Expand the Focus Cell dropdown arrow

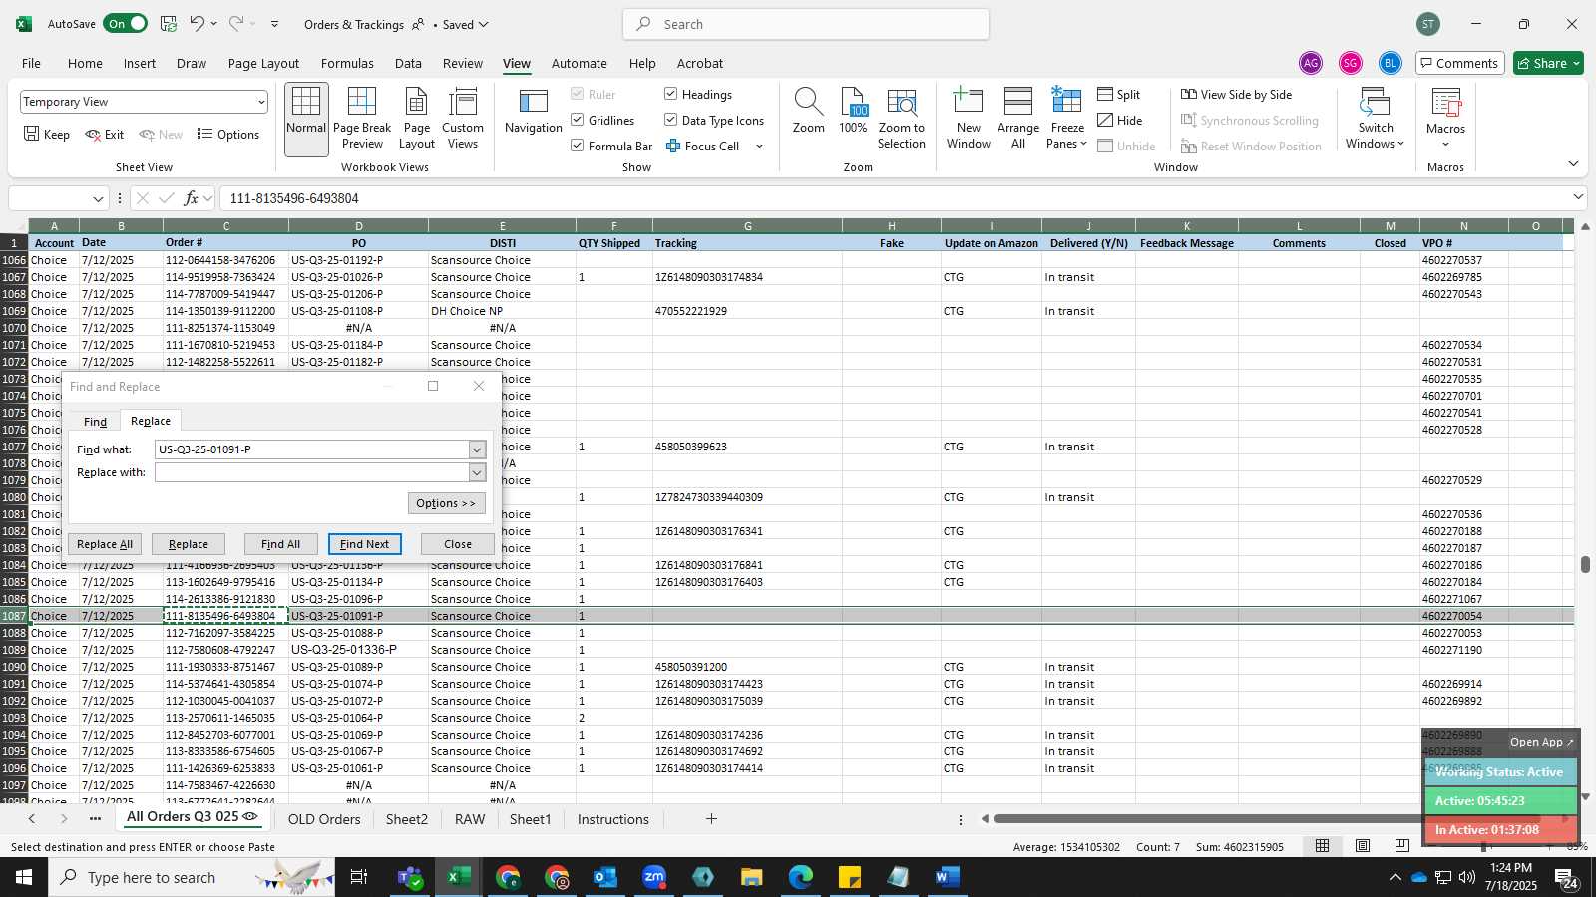tap(759, 146)
